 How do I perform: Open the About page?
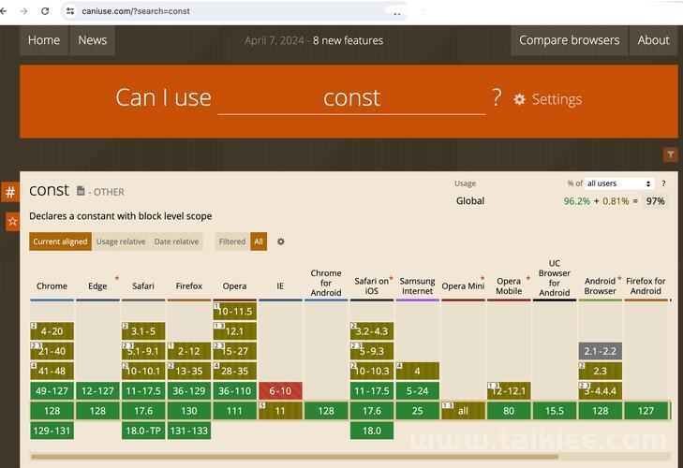(x=653, y=40)
